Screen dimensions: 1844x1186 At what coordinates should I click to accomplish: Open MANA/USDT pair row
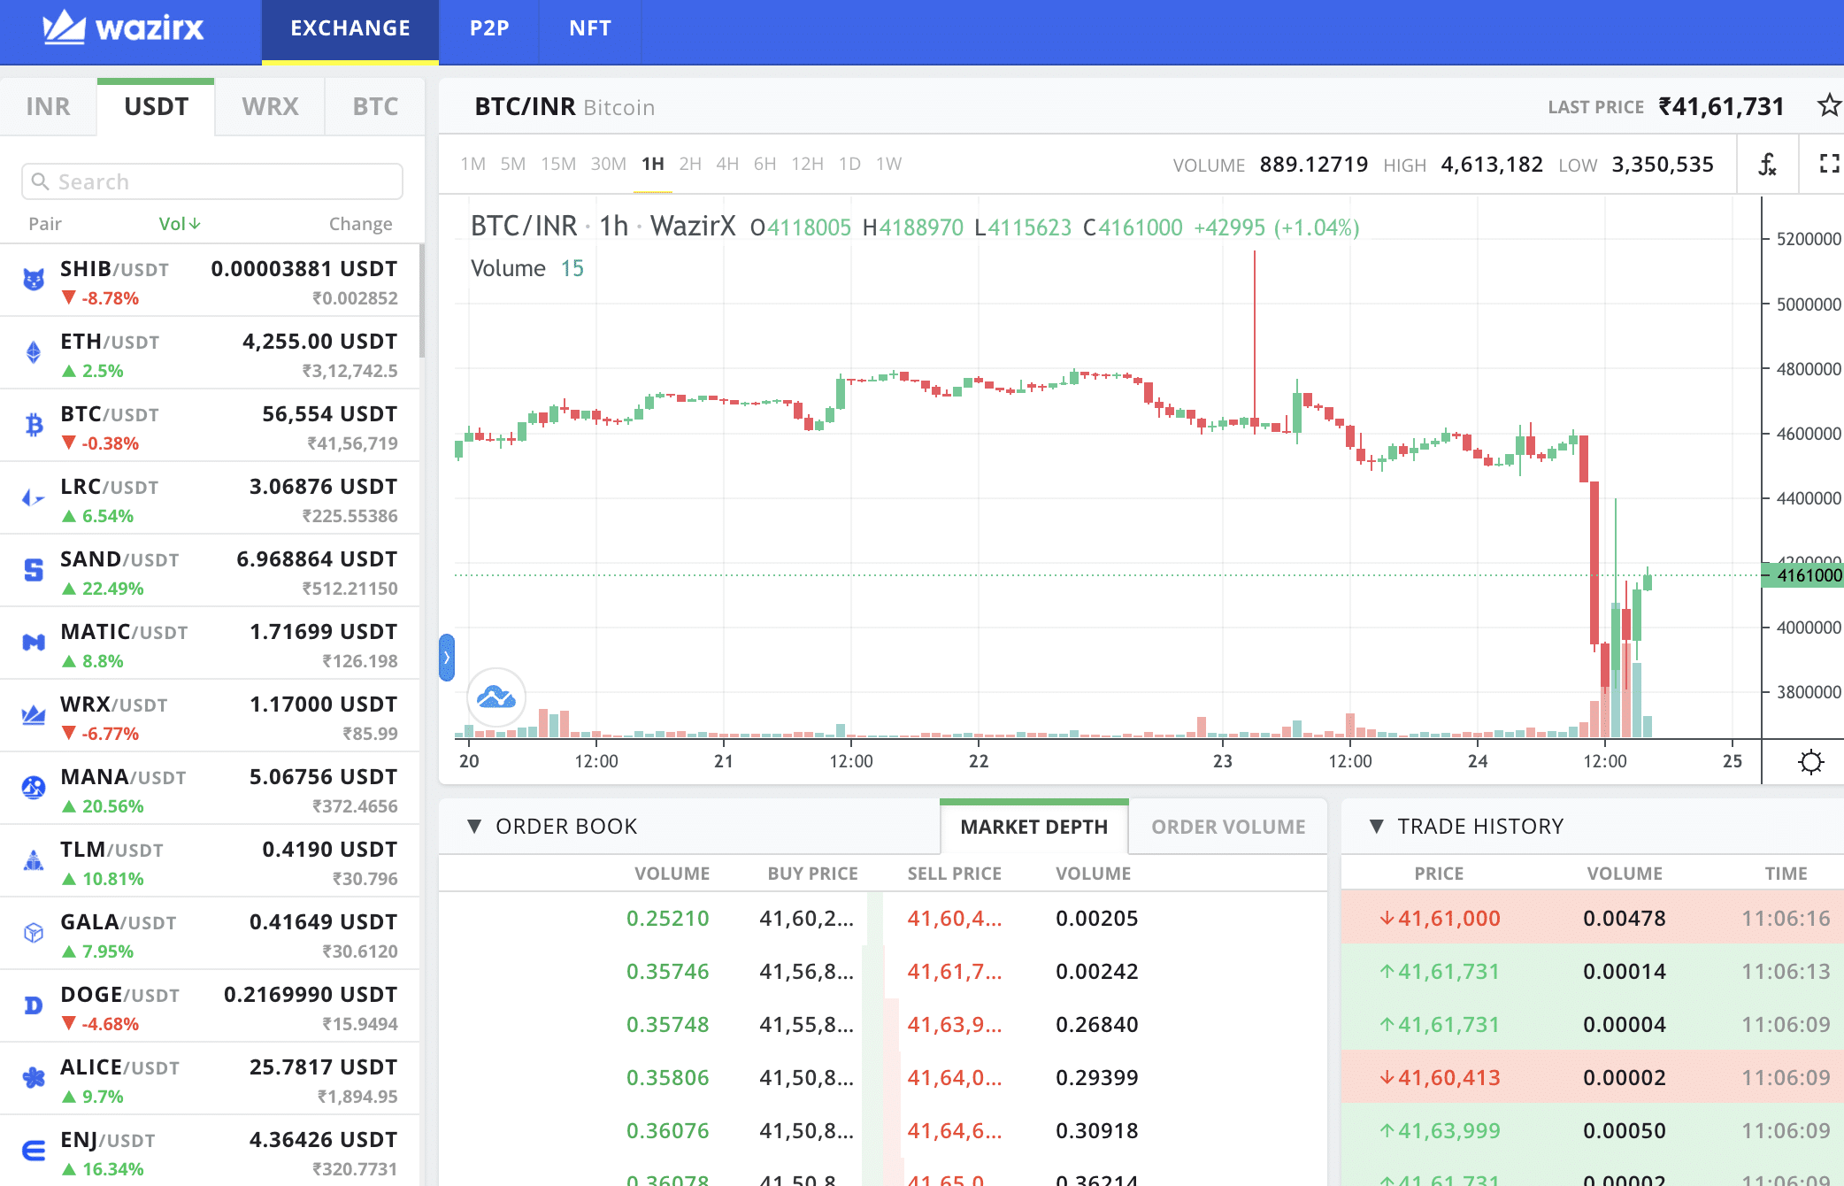pos(210,789)
